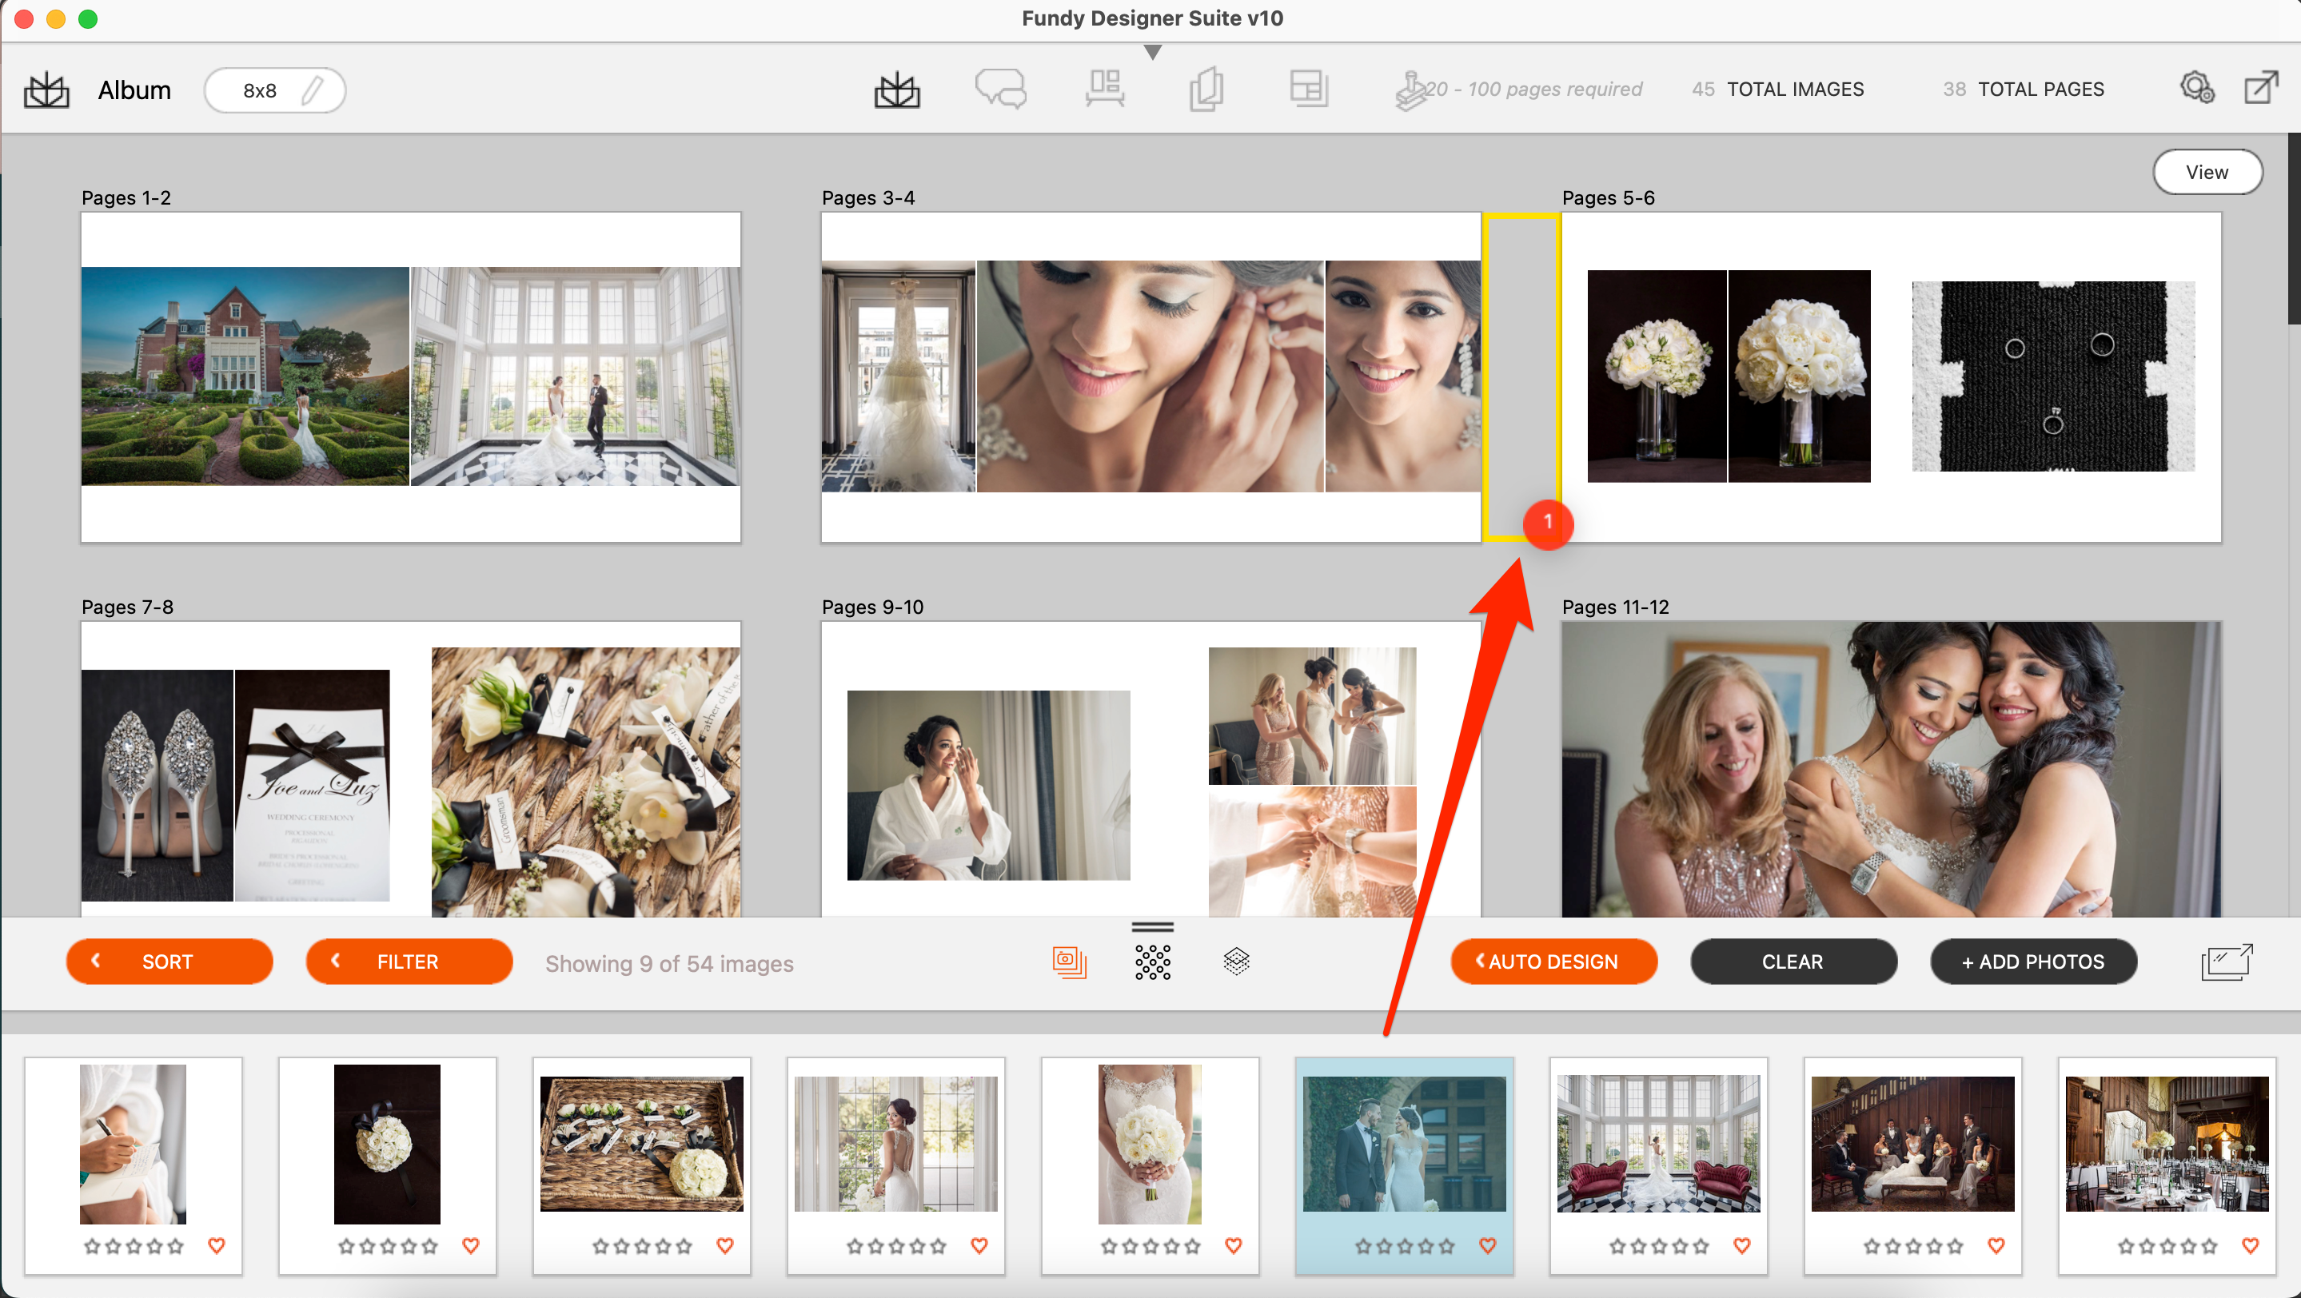Open the settings gear icon
The image size is (2301, 1298).
point(2196,89)
